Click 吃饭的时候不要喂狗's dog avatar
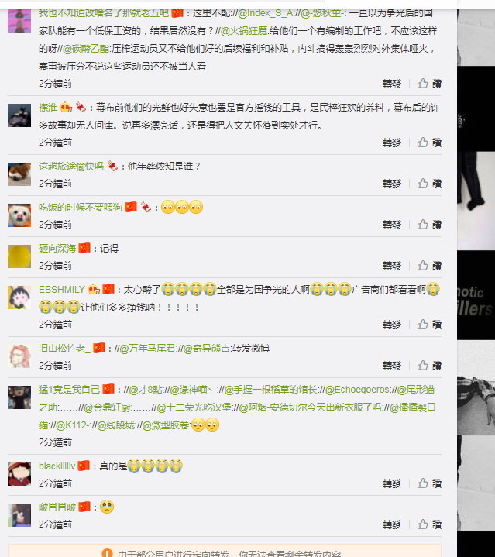This screenshot has width=495, height=557. click(19, 215)
